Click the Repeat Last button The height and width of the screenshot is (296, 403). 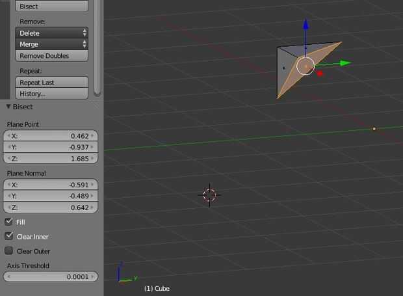(x=51, y=82)
